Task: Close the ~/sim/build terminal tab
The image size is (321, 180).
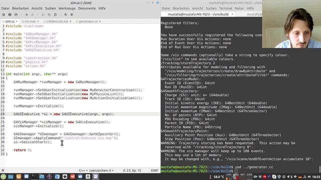Action: tap(232, 14)
